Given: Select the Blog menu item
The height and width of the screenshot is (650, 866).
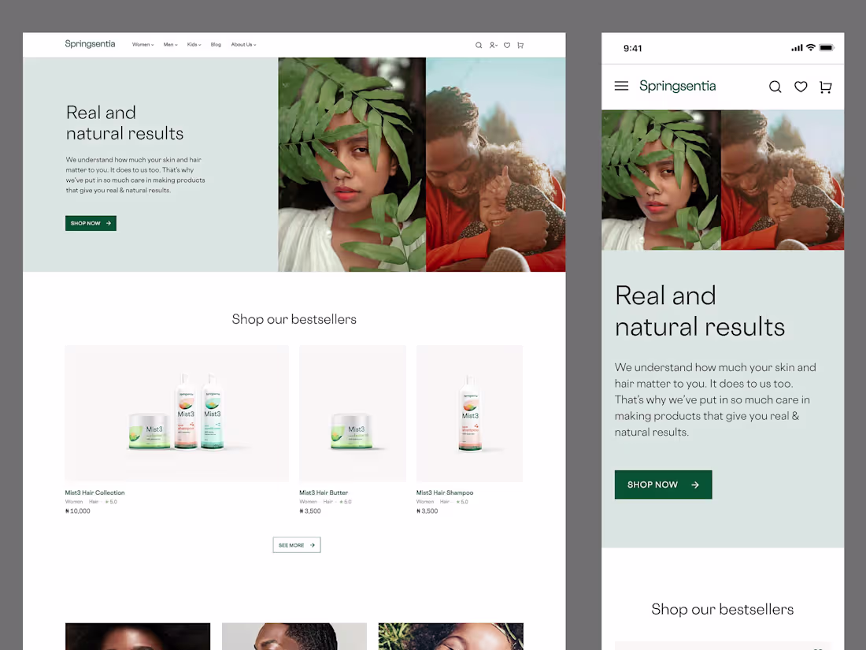Looking at the screenshot, I should 216,44.
